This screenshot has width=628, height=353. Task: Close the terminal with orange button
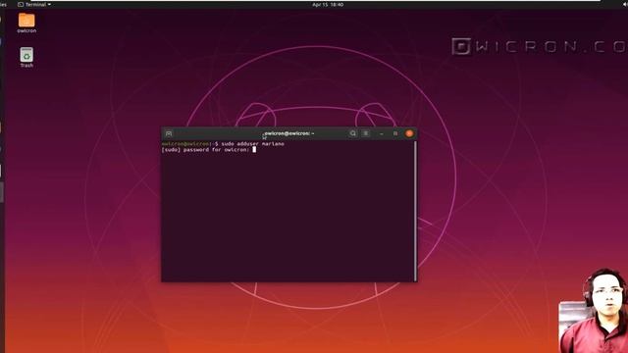click(x=409, y=133)
